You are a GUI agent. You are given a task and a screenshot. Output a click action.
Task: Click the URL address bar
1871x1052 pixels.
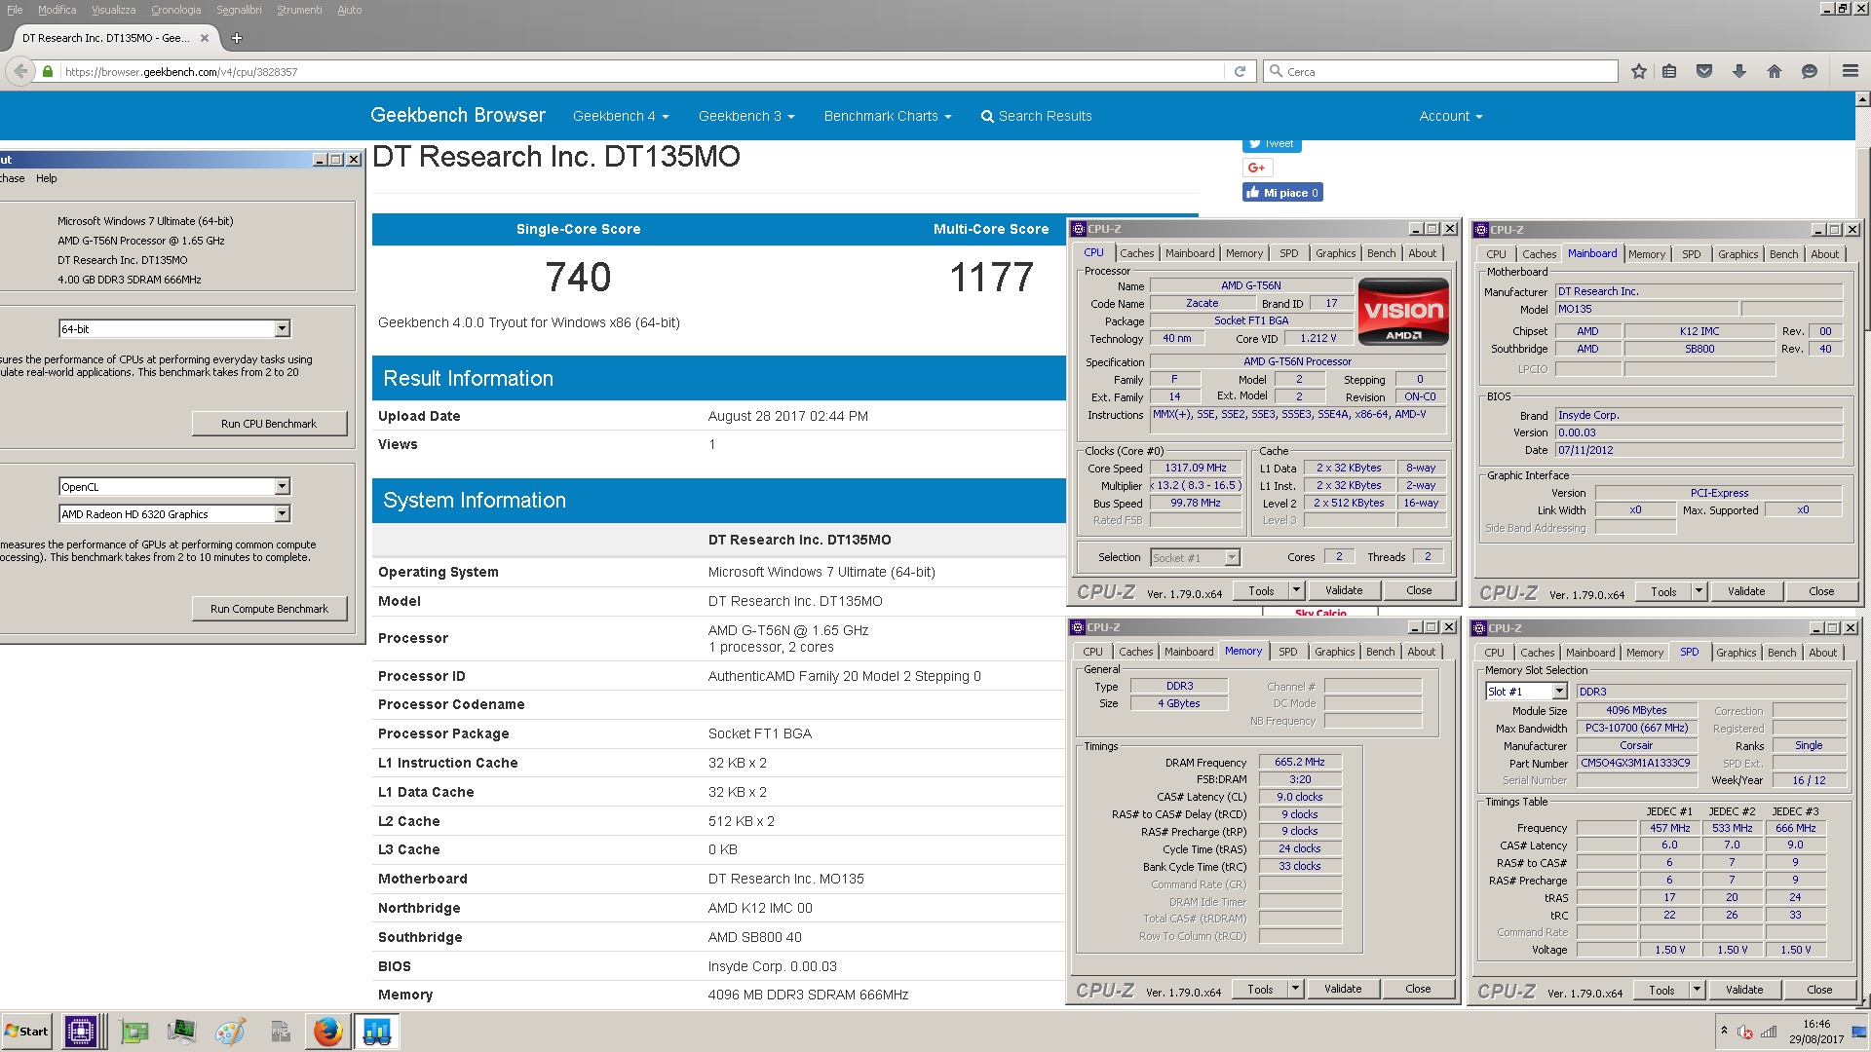tap(641, 72)
